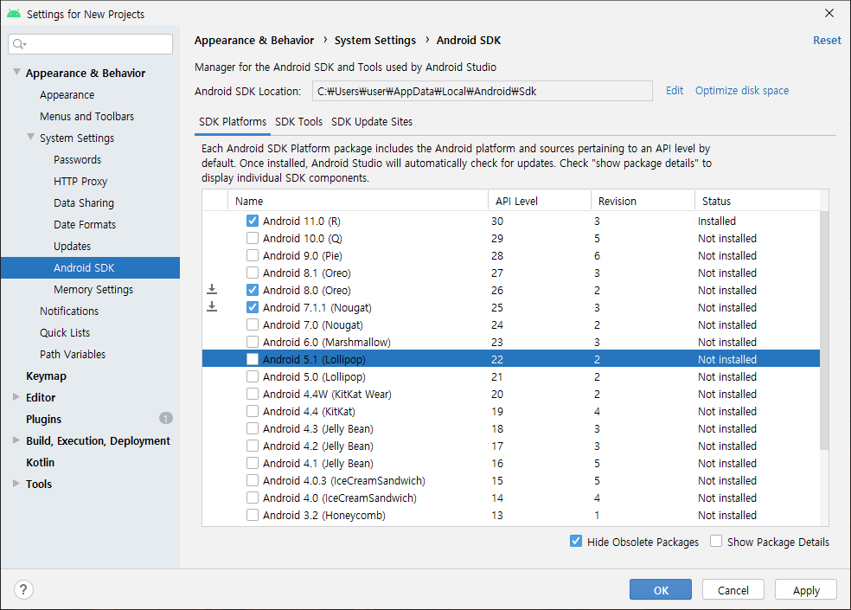This screenshot has width=851, height=610.
Task: Uncheck Android 7.1.1 (Nougat) checkbox
Action: [253, 307]
